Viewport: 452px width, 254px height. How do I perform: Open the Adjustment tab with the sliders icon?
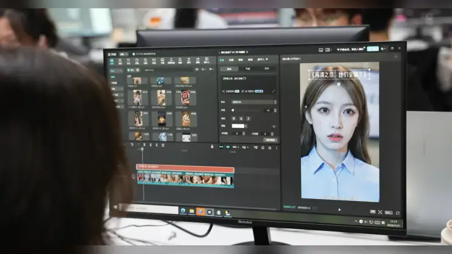[x=189, y=61]
